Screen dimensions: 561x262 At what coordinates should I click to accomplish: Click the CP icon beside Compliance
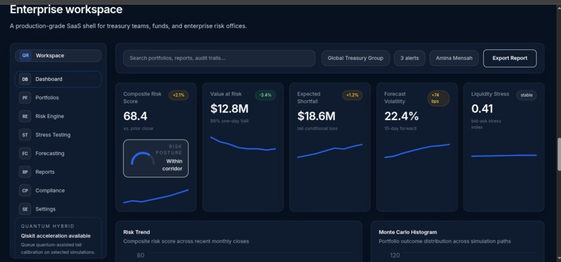25,190
